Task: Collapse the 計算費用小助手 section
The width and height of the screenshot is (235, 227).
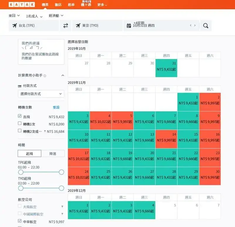Action: click(x=63, y=76)
